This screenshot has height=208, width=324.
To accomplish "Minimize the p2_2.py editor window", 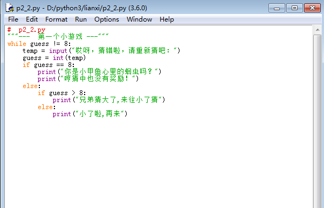I will coord(277,8).
